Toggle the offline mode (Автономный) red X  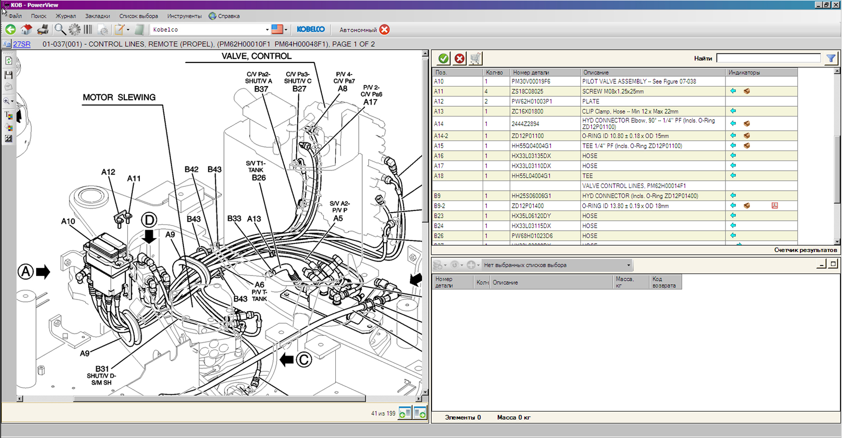click(x=384, y=30)
